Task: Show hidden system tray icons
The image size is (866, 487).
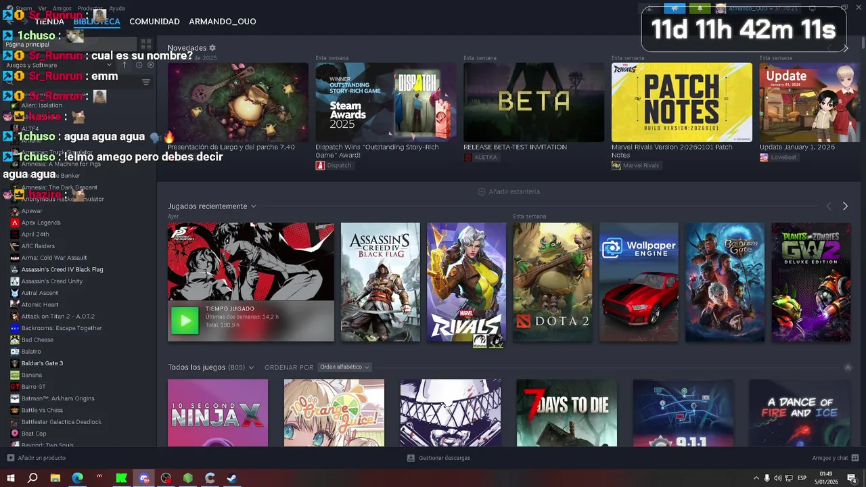Action: point(756,478)
